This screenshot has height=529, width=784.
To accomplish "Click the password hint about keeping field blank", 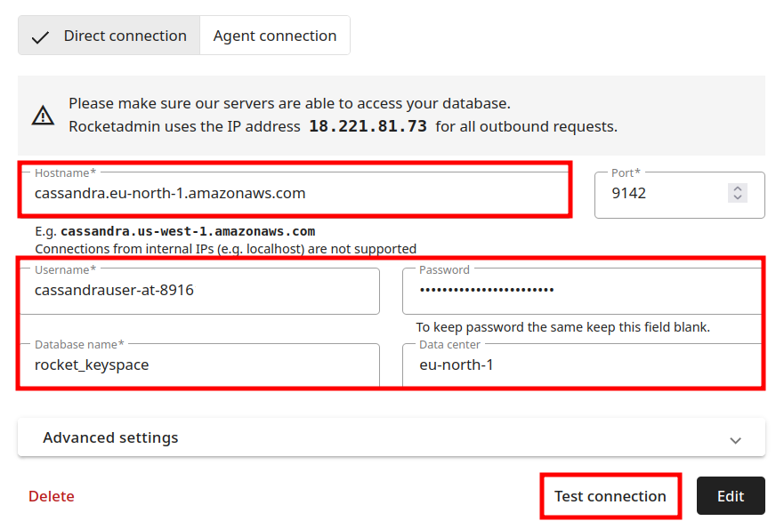I will pos(562,327).
